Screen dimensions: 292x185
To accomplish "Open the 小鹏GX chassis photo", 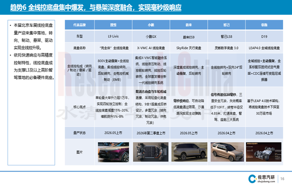I will tap(151, 152).
